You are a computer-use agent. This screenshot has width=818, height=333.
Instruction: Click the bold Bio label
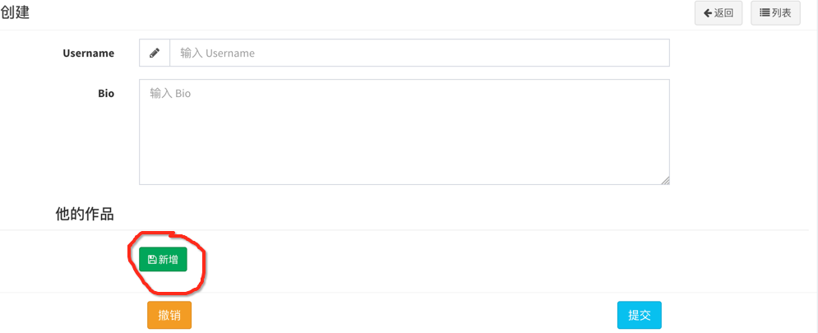pyautogui.click(x=106, y=94)
